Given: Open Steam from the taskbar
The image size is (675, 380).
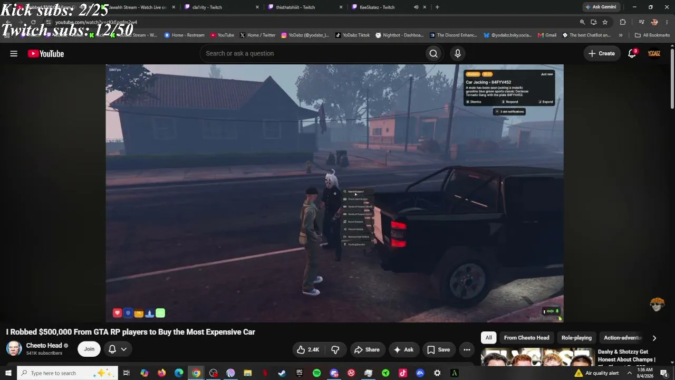Looking at the screenshot, I should [x=282, y=373].
